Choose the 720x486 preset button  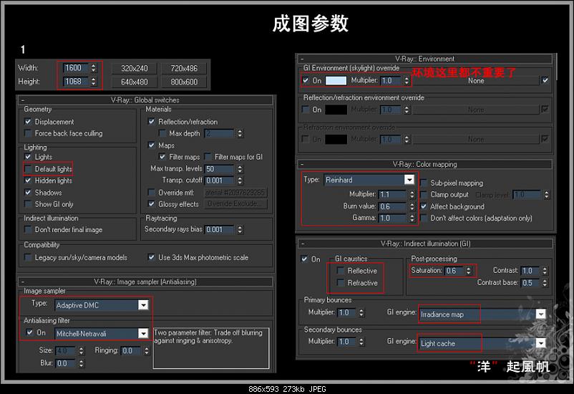pos(184,68)
